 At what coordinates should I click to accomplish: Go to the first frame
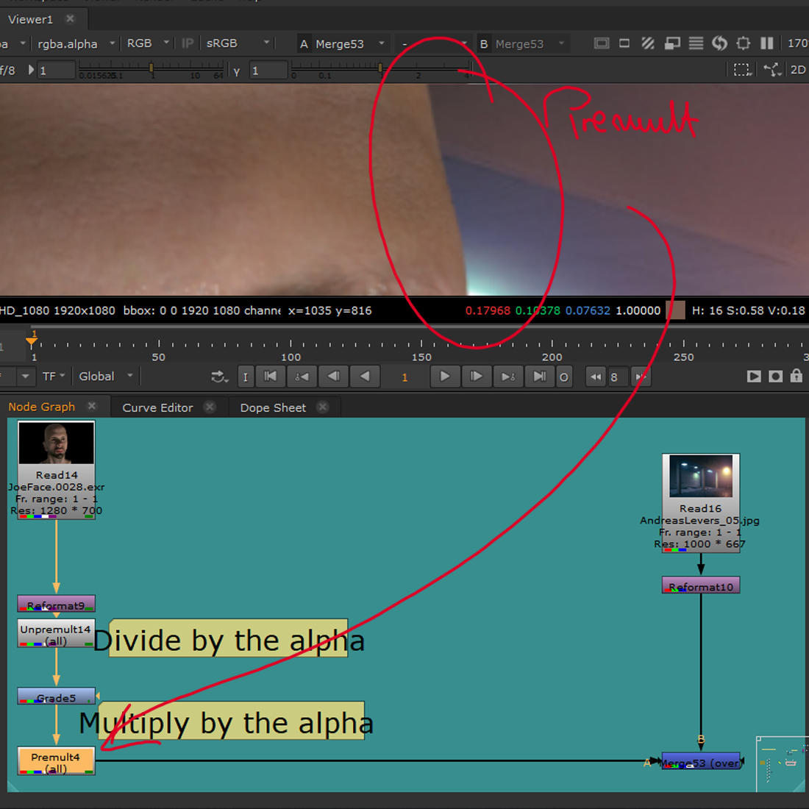(x=271, y=377)
